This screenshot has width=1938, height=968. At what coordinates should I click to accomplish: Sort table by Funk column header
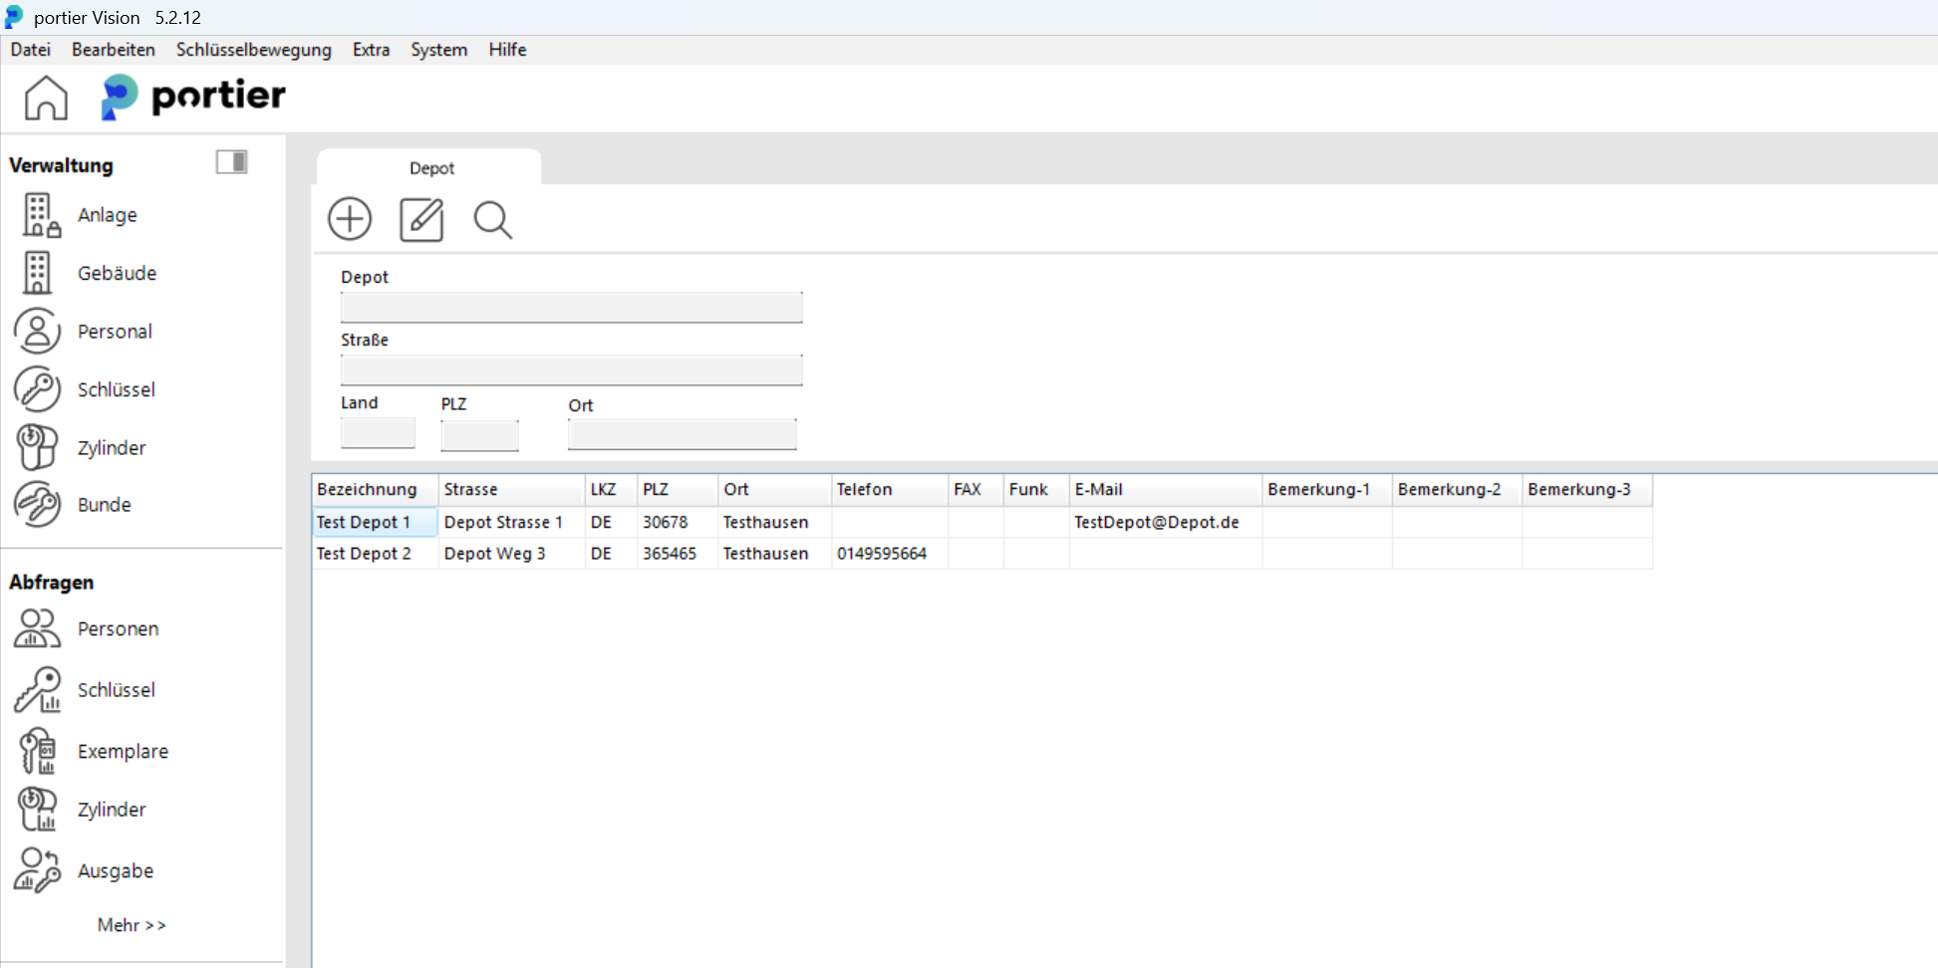pos(1036,490)
